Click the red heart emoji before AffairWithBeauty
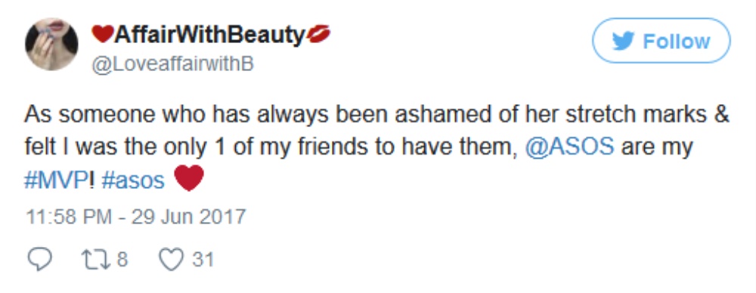The width and height of the screenshot is (756, 293). 102,34
